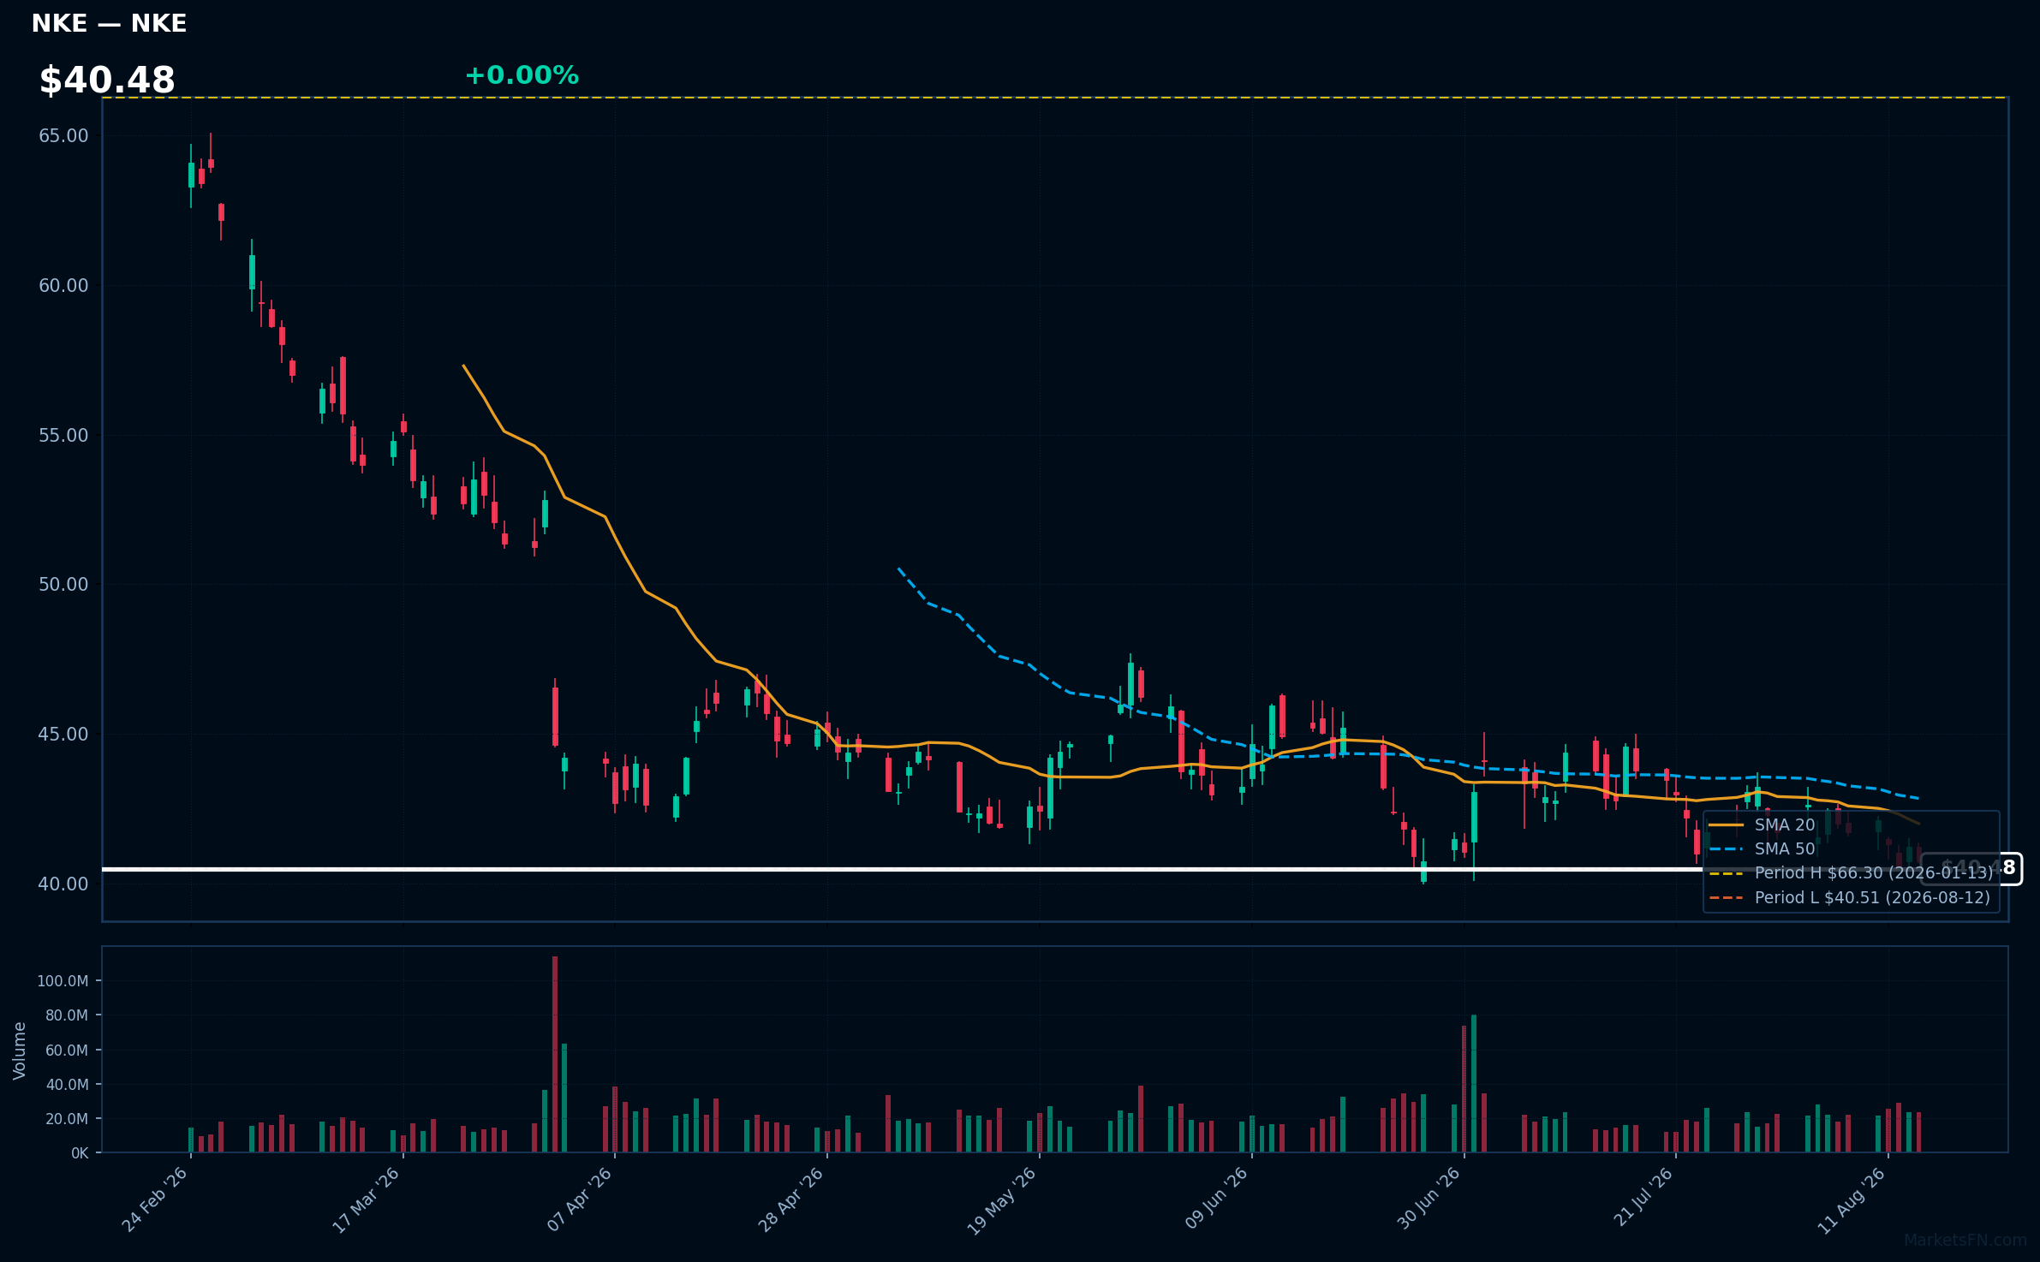This screenshot has width=2040, height=1262.
Task: Click the 11 Aug '26 date label
Action: coord(1852,1199)
